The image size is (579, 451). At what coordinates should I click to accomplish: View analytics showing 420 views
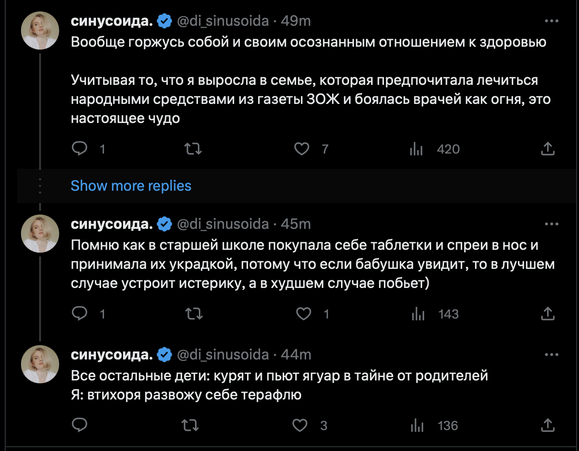[x=416, y=149]
